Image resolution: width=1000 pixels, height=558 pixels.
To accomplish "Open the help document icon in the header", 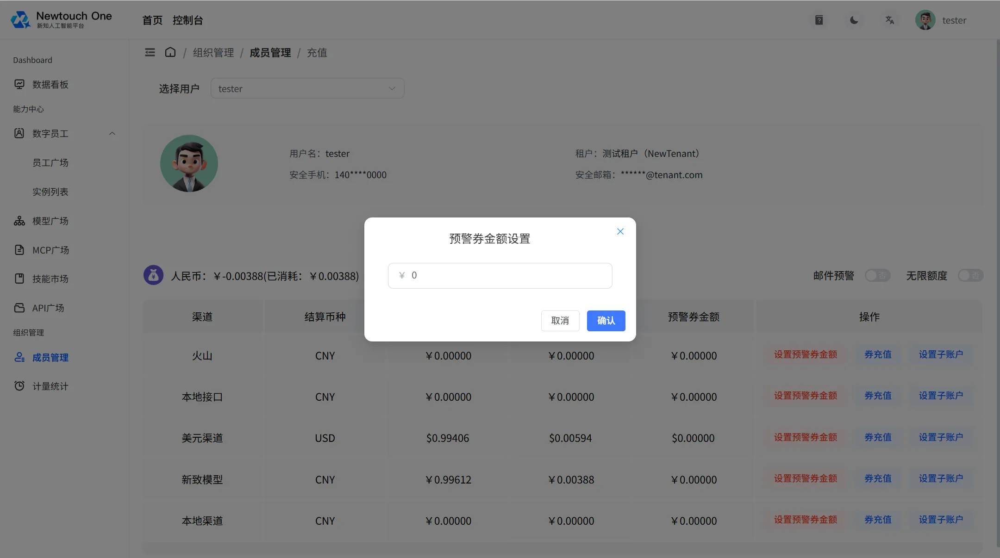I will [819, 20].
